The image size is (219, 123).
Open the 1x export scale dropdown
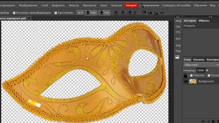(x=80, y=13)
